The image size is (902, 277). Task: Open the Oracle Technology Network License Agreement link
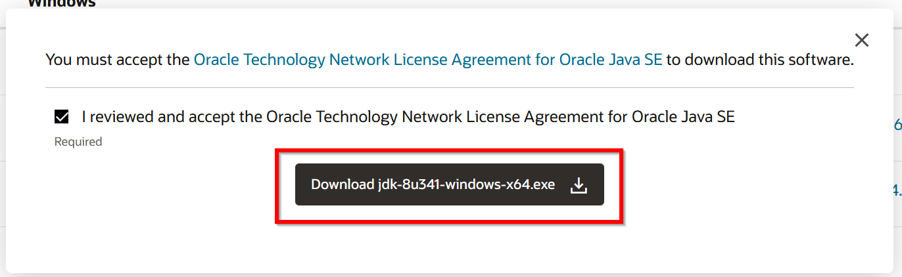pos(429,60)
